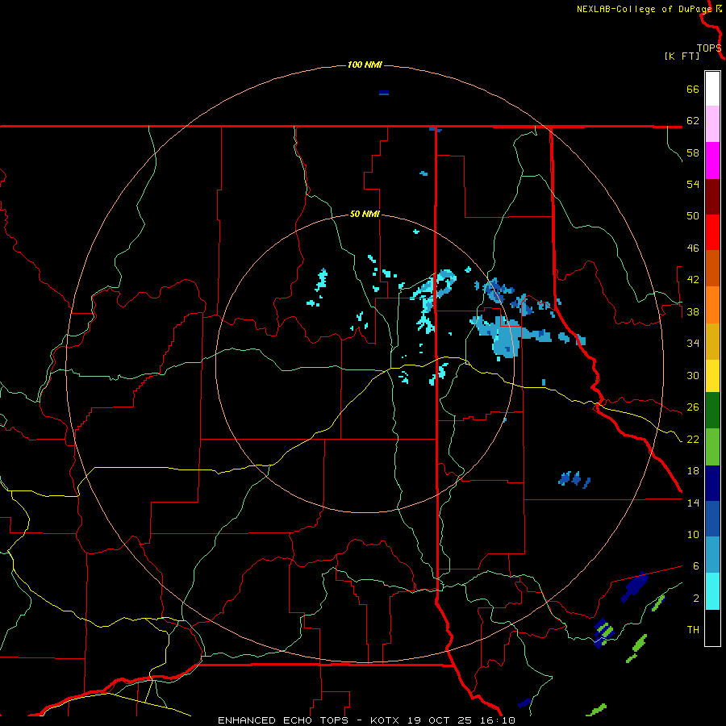Click the 100 NMI range ring label
This screenshot has width=726, height=726.
365,65
